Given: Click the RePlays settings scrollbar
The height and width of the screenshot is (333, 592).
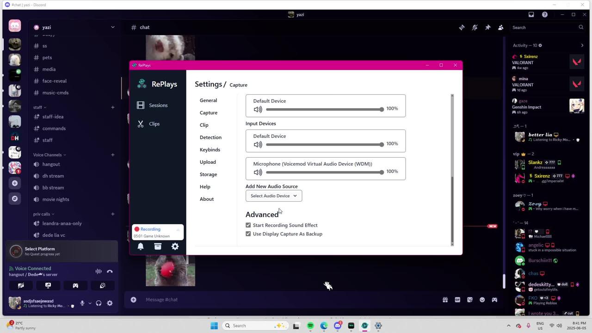Looking at the screenshot, I should [x=452, y=210].
